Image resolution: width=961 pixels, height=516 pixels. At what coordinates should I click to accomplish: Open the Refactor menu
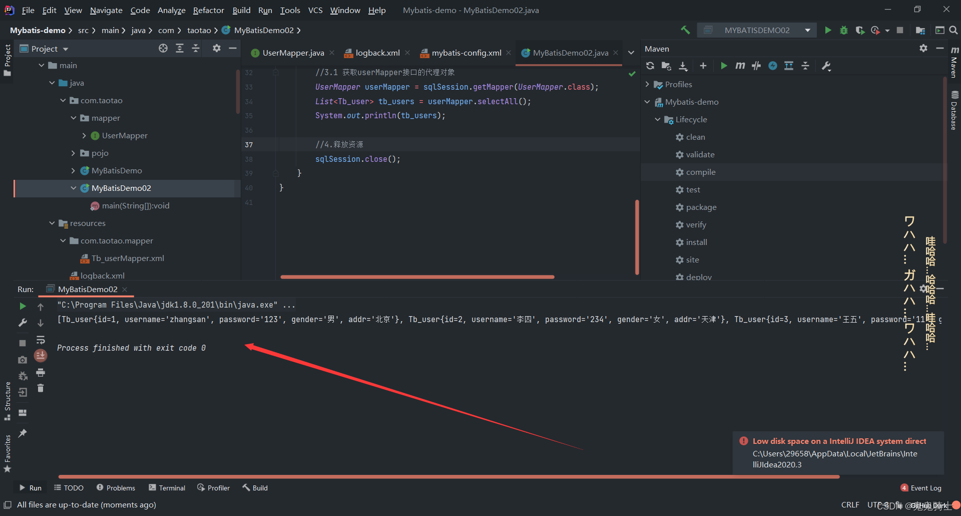[x=208, y=10]
